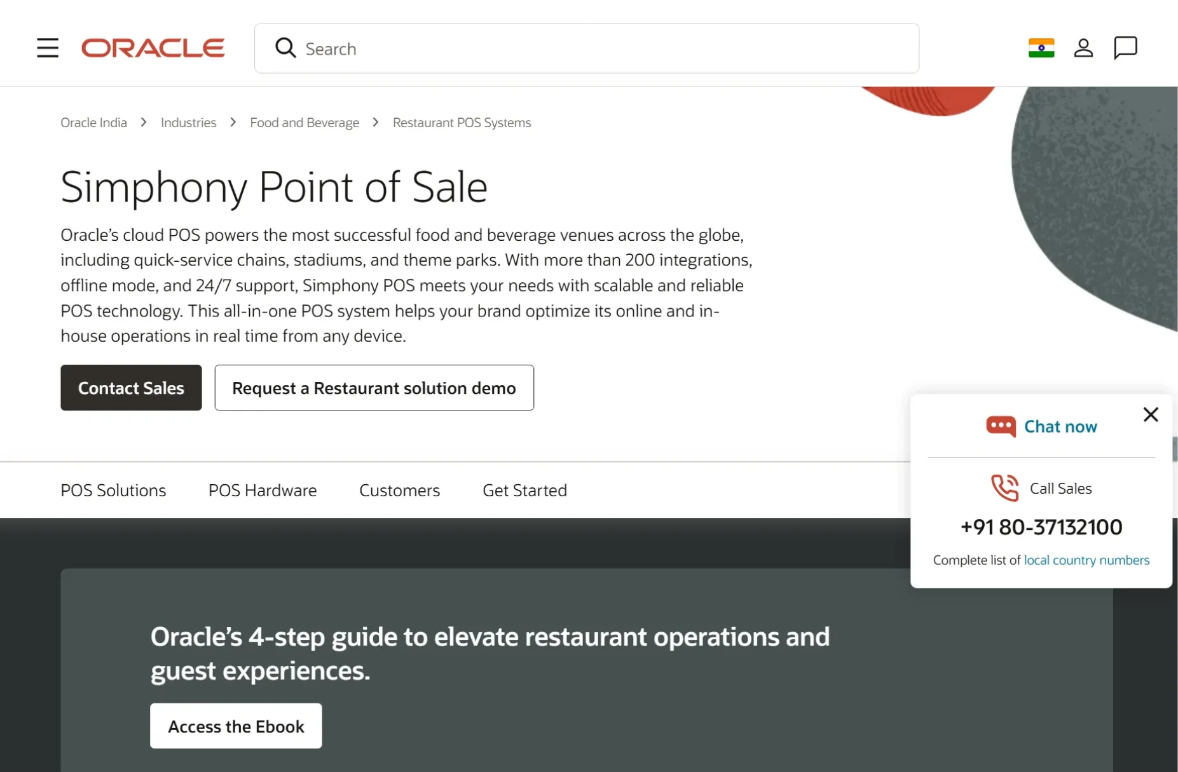Screen dimensions: 1178x772
Task: Open the header chat bubble icon
Action: coord(1125,48)
